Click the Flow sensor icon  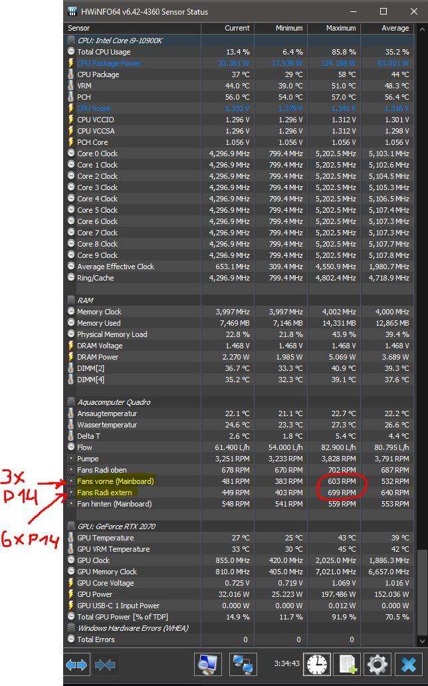coord(71,447)
